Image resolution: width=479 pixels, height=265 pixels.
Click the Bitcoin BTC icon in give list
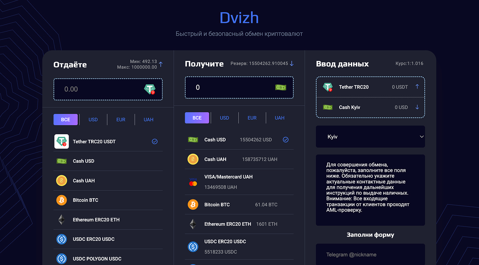(61, 200)
